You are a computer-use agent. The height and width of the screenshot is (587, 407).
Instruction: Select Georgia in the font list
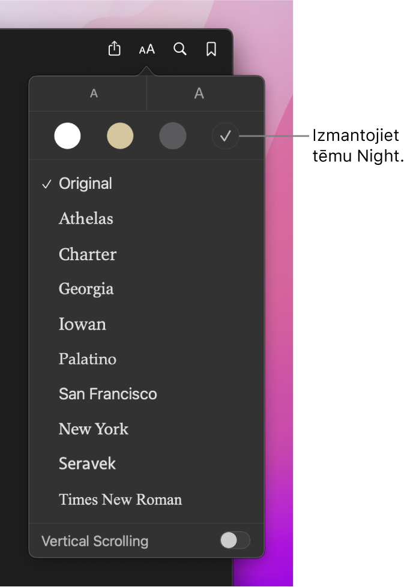pyautogui.click(x=86, y=289)
